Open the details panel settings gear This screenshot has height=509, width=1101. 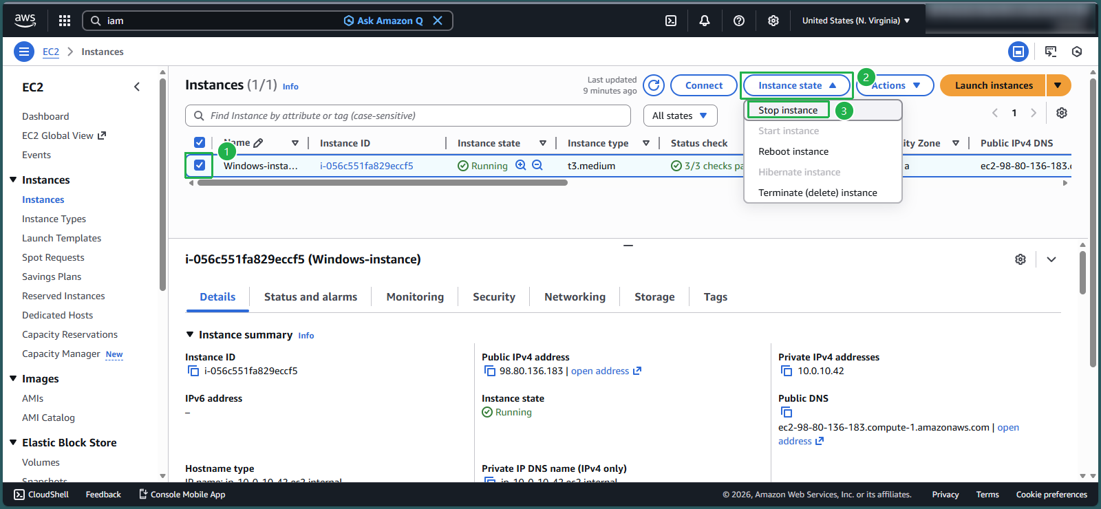click(x=1020, y=259)
